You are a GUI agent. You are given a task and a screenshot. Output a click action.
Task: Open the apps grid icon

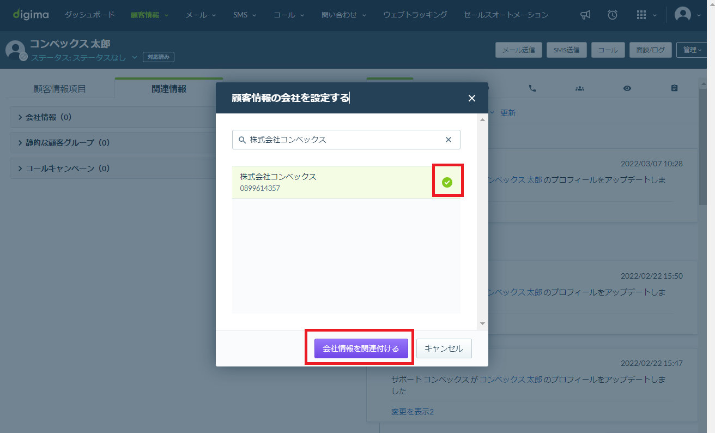coord(641,15)
